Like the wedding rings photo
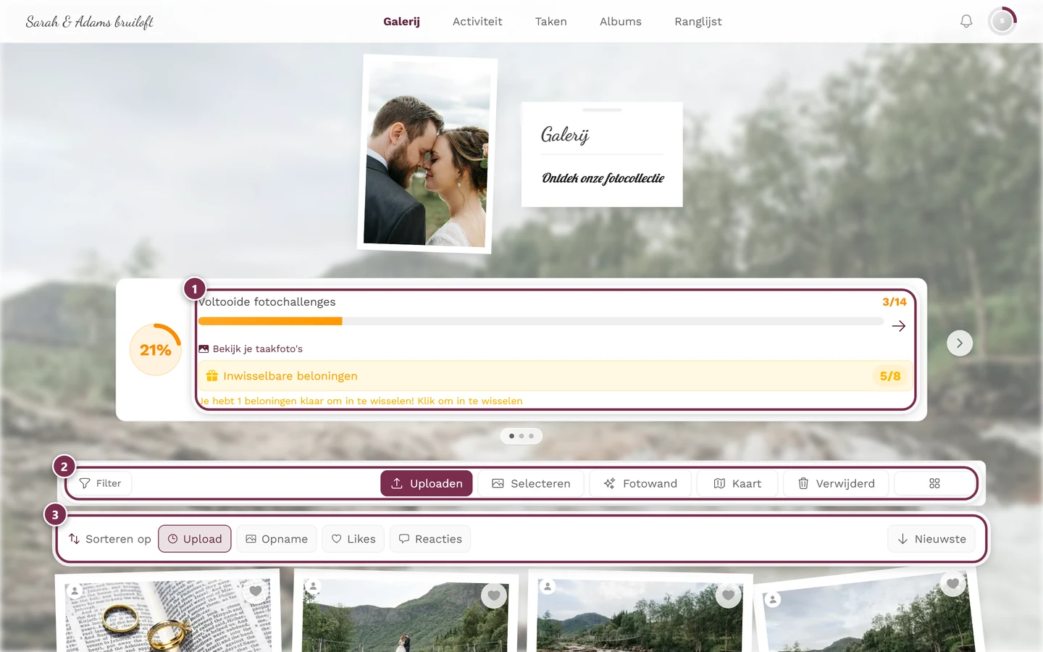The image size is (1043, 652). [255, 591]
